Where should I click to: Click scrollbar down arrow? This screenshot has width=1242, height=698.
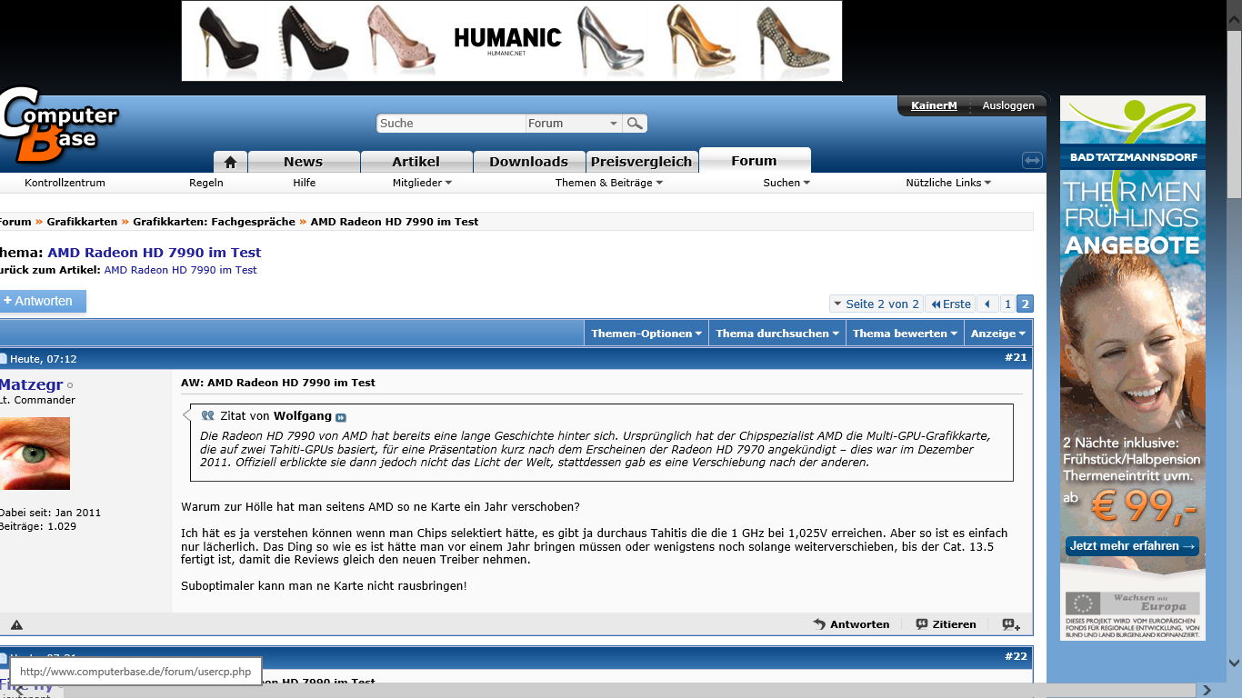click(1234, 663)
